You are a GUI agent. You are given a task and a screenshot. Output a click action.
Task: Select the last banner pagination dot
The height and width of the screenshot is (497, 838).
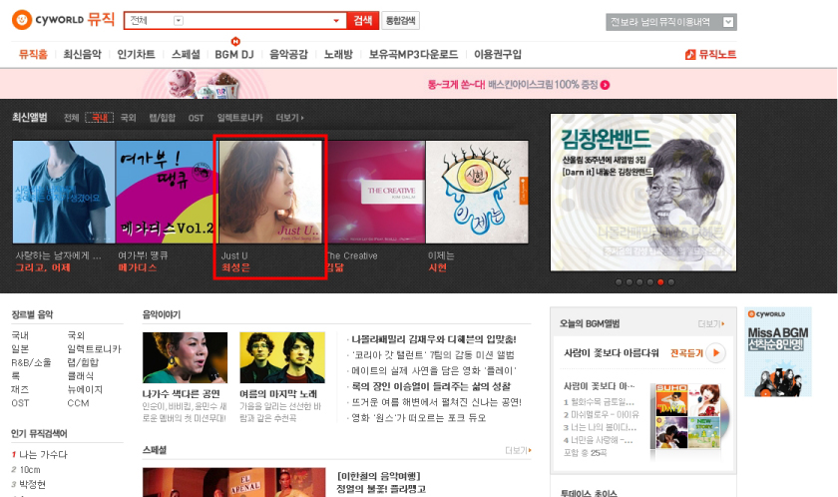671,282
